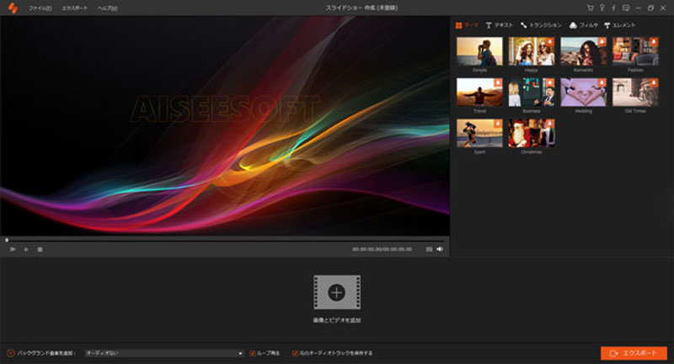
Task: Click the add image and video plus icon
Action: [x=336, y=293]
